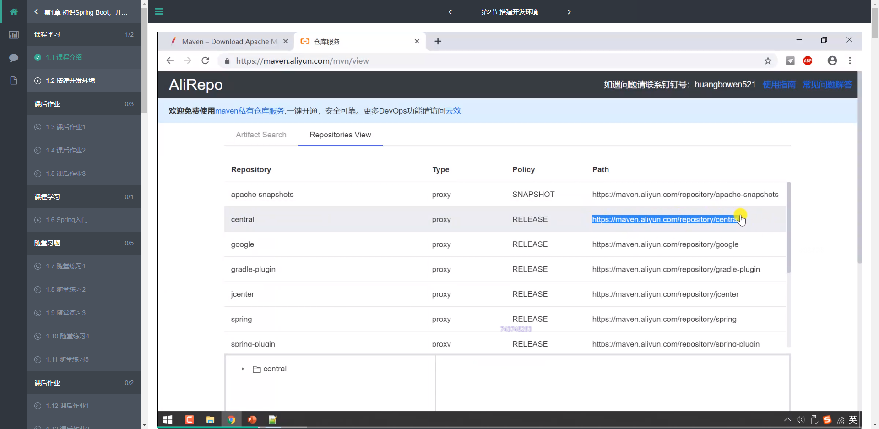Screen dimensions: 879x429
Task: Collapse 课后作业 0/3 section header
Action: pos(84,104)
